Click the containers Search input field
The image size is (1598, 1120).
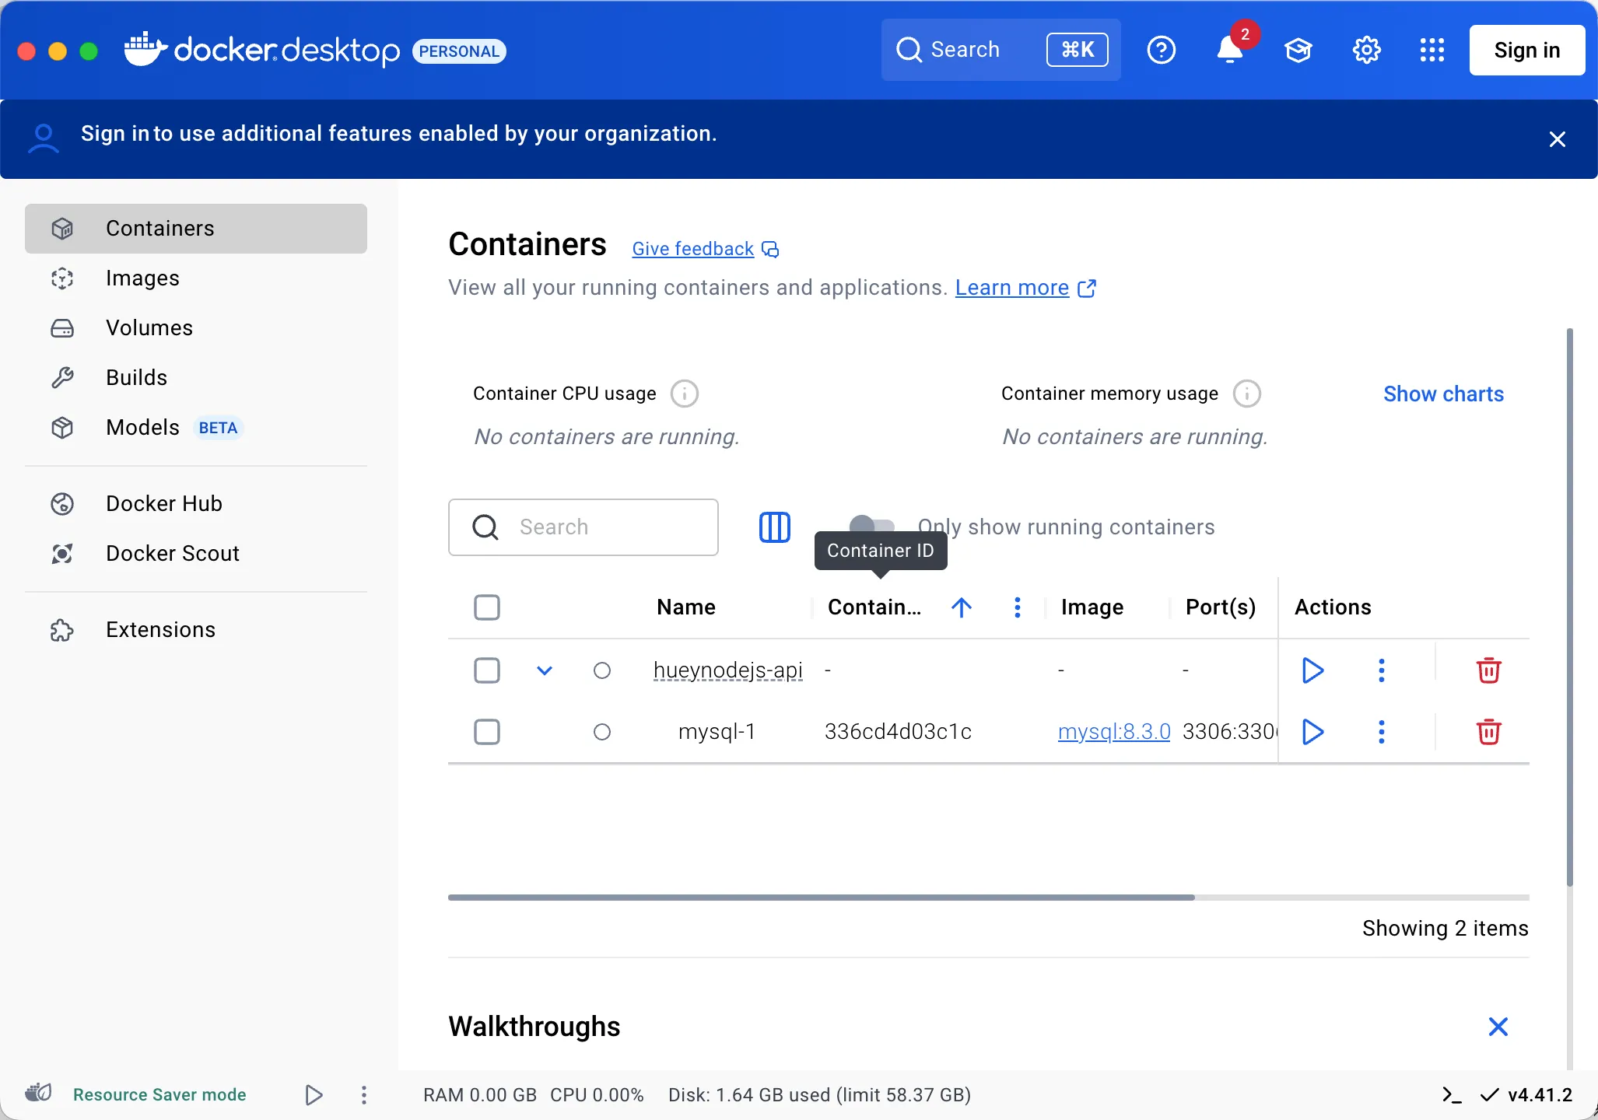[583, 527]
